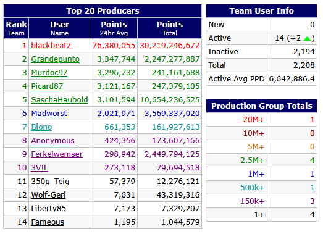Open blackbeatz user link

51,46
